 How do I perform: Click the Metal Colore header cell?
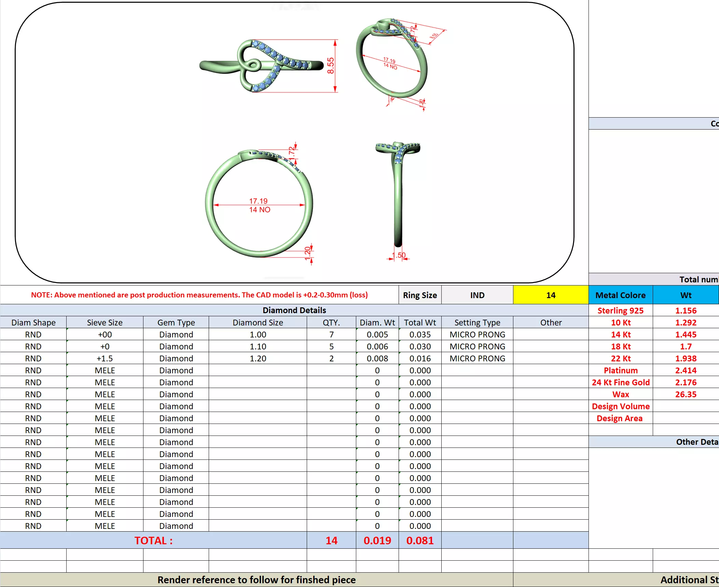620,295
